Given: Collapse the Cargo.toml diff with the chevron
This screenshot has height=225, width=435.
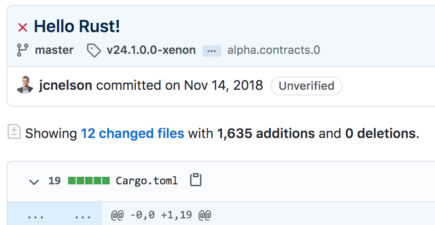Looking at the screenshot, I should [34, 182].
